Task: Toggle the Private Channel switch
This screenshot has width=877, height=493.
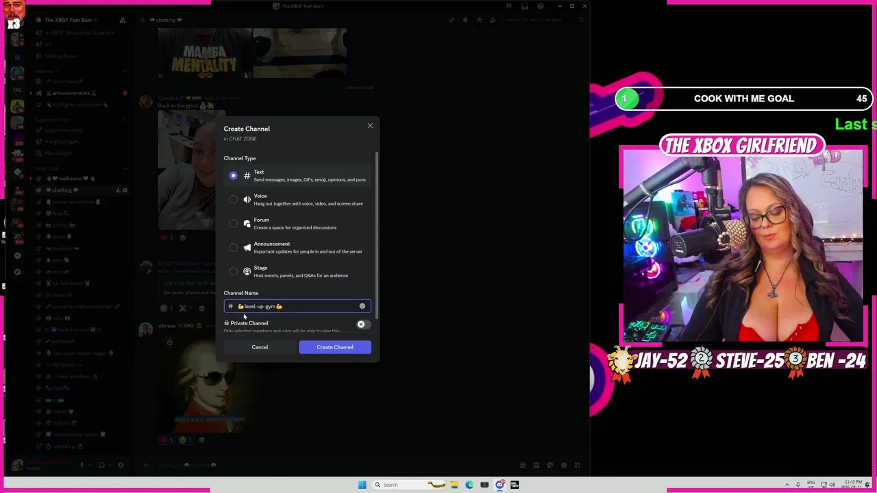Action: (363, 325)
